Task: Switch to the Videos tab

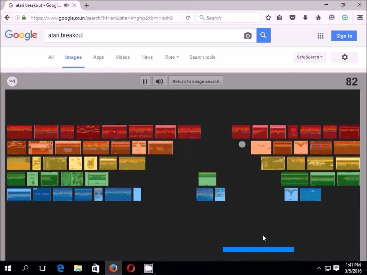Action: click(122, 57)
